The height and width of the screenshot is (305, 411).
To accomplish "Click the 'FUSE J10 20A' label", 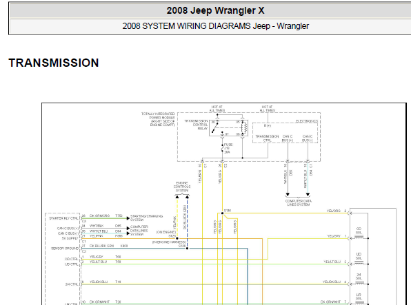I will [228, 148].
